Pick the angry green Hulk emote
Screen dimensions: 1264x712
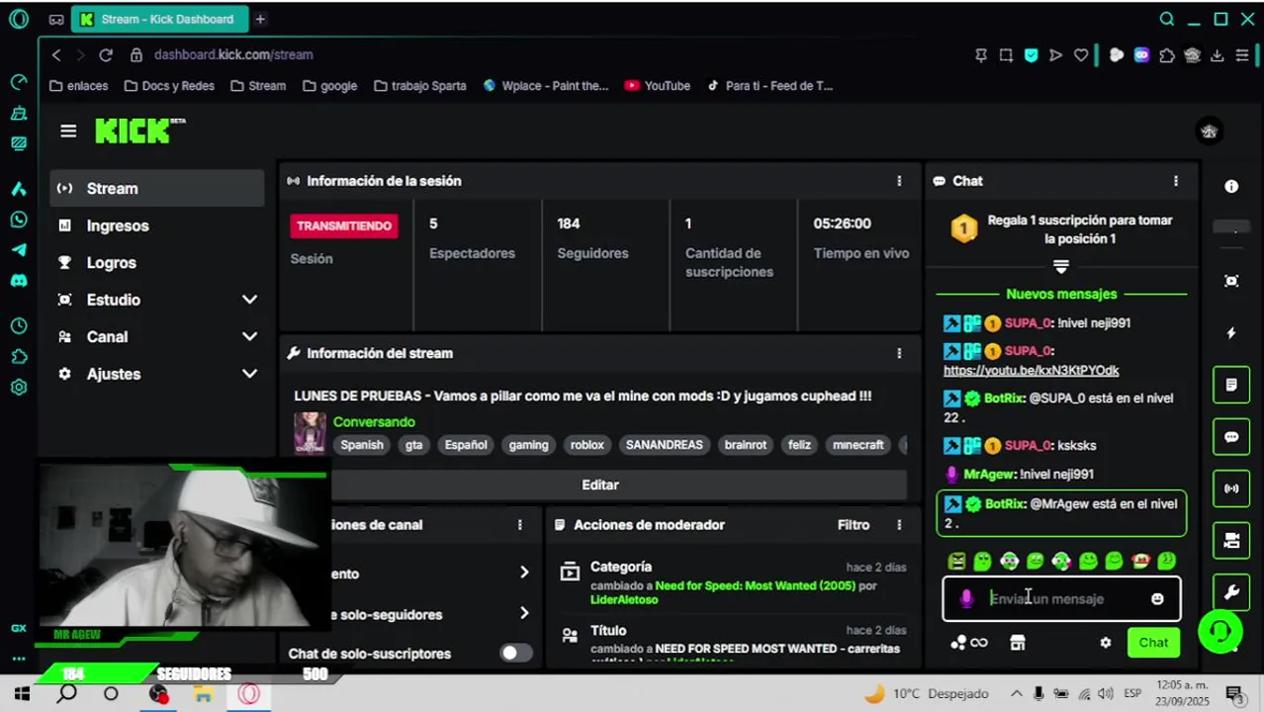click(x=956, y=562)
